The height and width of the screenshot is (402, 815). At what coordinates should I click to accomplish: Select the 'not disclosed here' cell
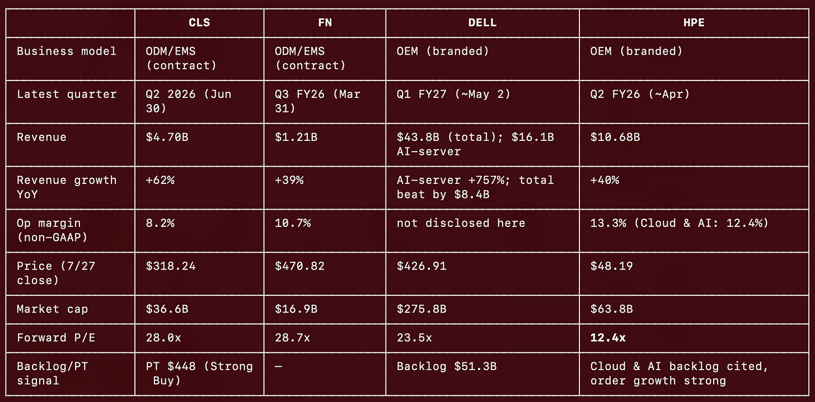coord(461,223)
